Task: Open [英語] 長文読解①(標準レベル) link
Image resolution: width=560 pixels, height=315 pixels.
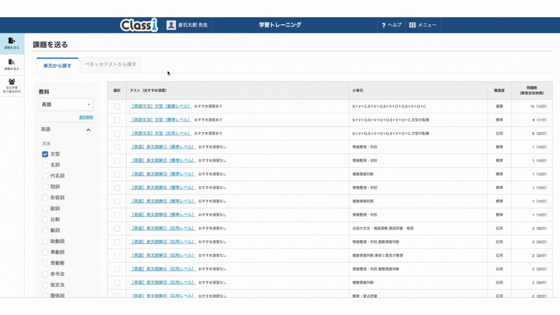Action: (163, 147)
